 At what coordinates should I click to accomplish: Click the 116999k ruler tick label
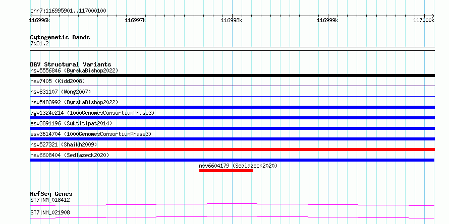(327, 20)
